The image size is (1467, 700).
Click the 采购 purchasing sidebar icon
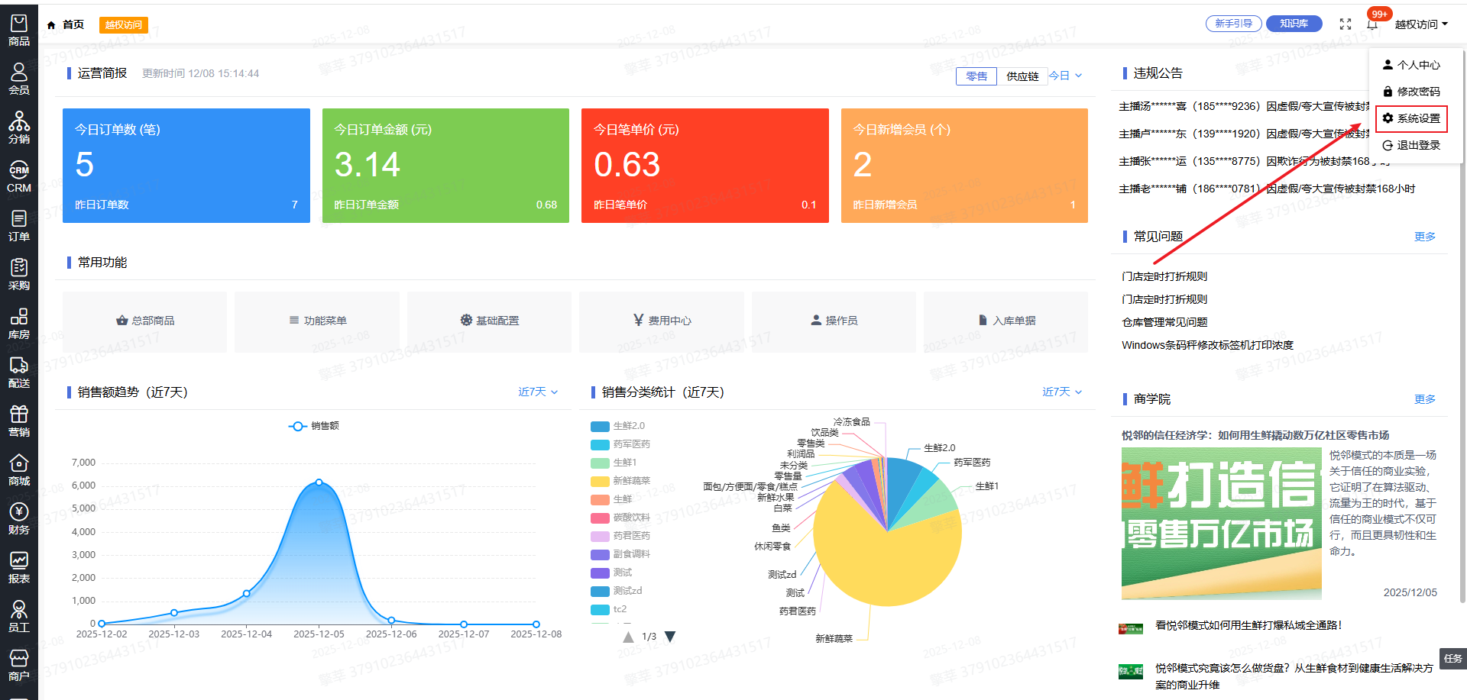pos(18,274)
